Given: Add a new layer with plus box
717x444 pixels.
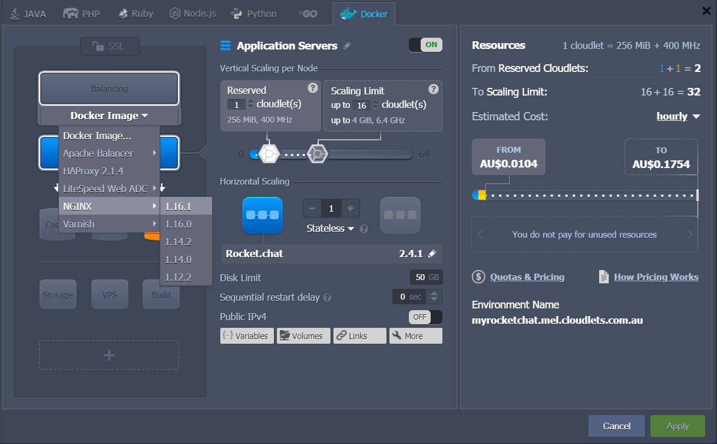Looking at the screenshot, I should 109,355.
